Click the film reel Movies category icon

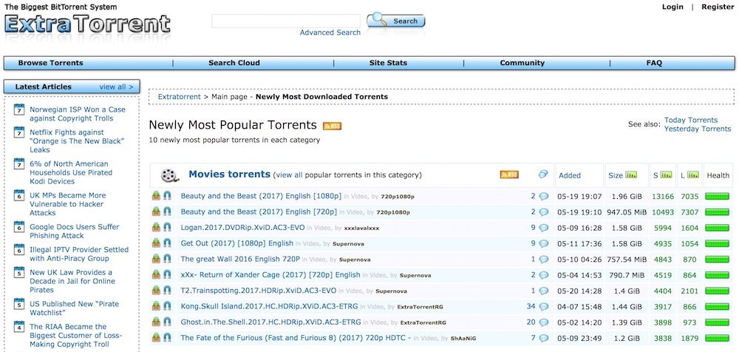(x=170, y=175)
